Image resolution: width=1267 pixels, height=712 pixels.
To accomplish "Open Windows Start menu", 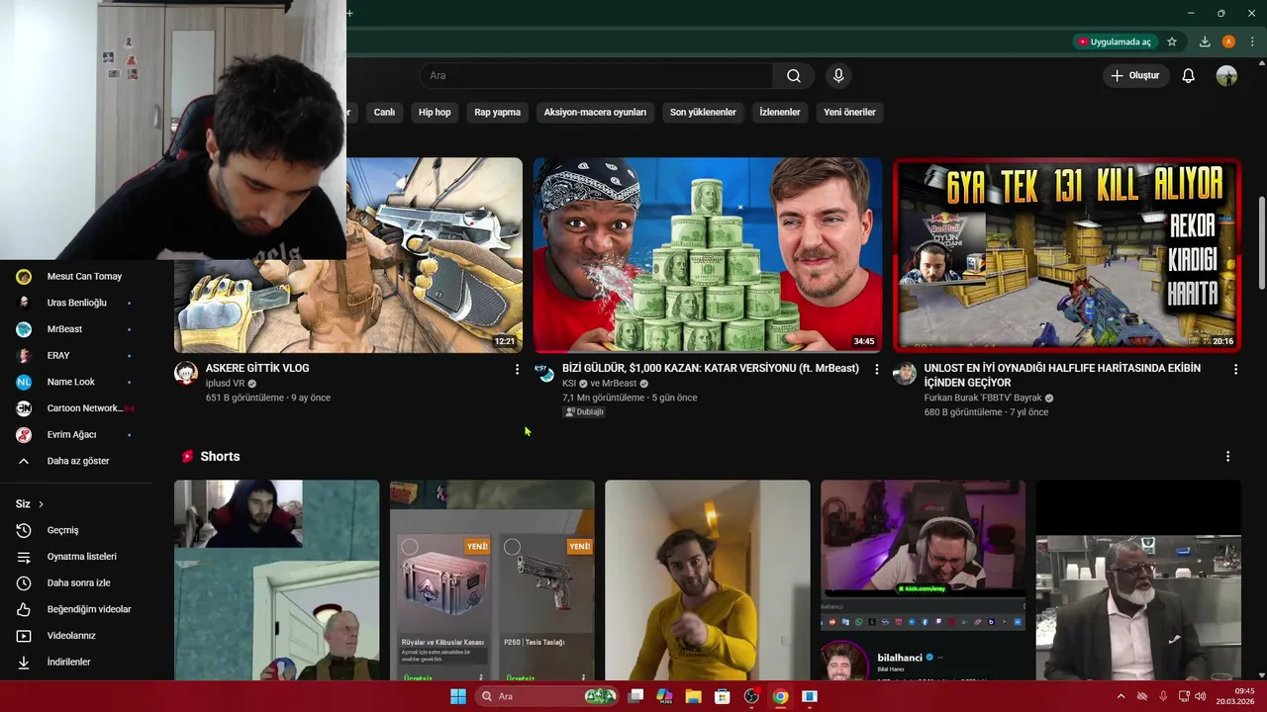I will [x=458, y=696].
